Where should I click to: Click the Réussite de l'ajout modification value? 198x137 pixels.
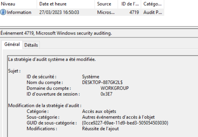coord(100,129)
